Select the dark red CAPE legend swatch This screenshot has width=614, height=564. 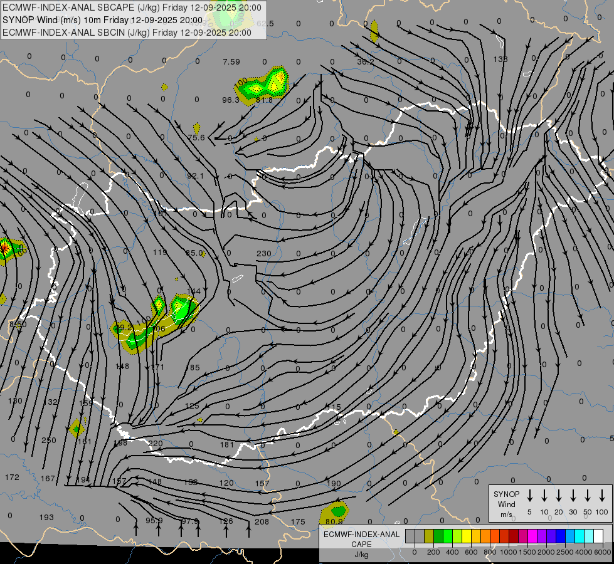514,536
